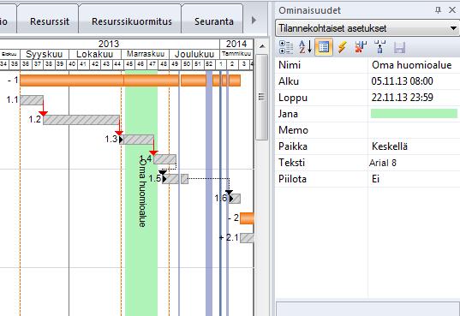Change the Paikka value Keskellä
The width and height of the screenshot is (460, 316).
(x=414, y=146)
